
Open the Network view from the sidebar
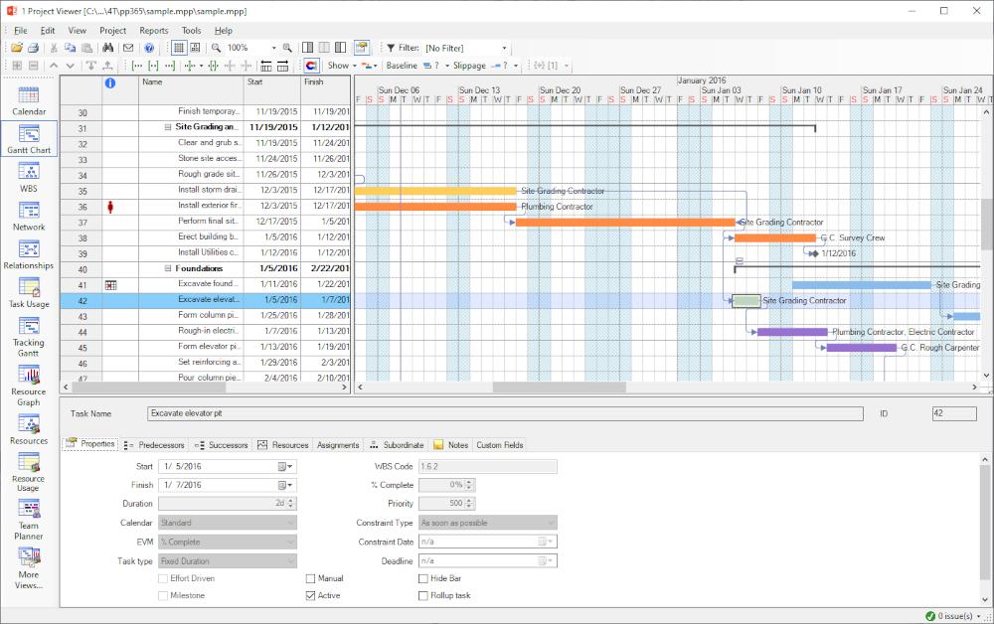pyautogui.click(x=28, y=218)
